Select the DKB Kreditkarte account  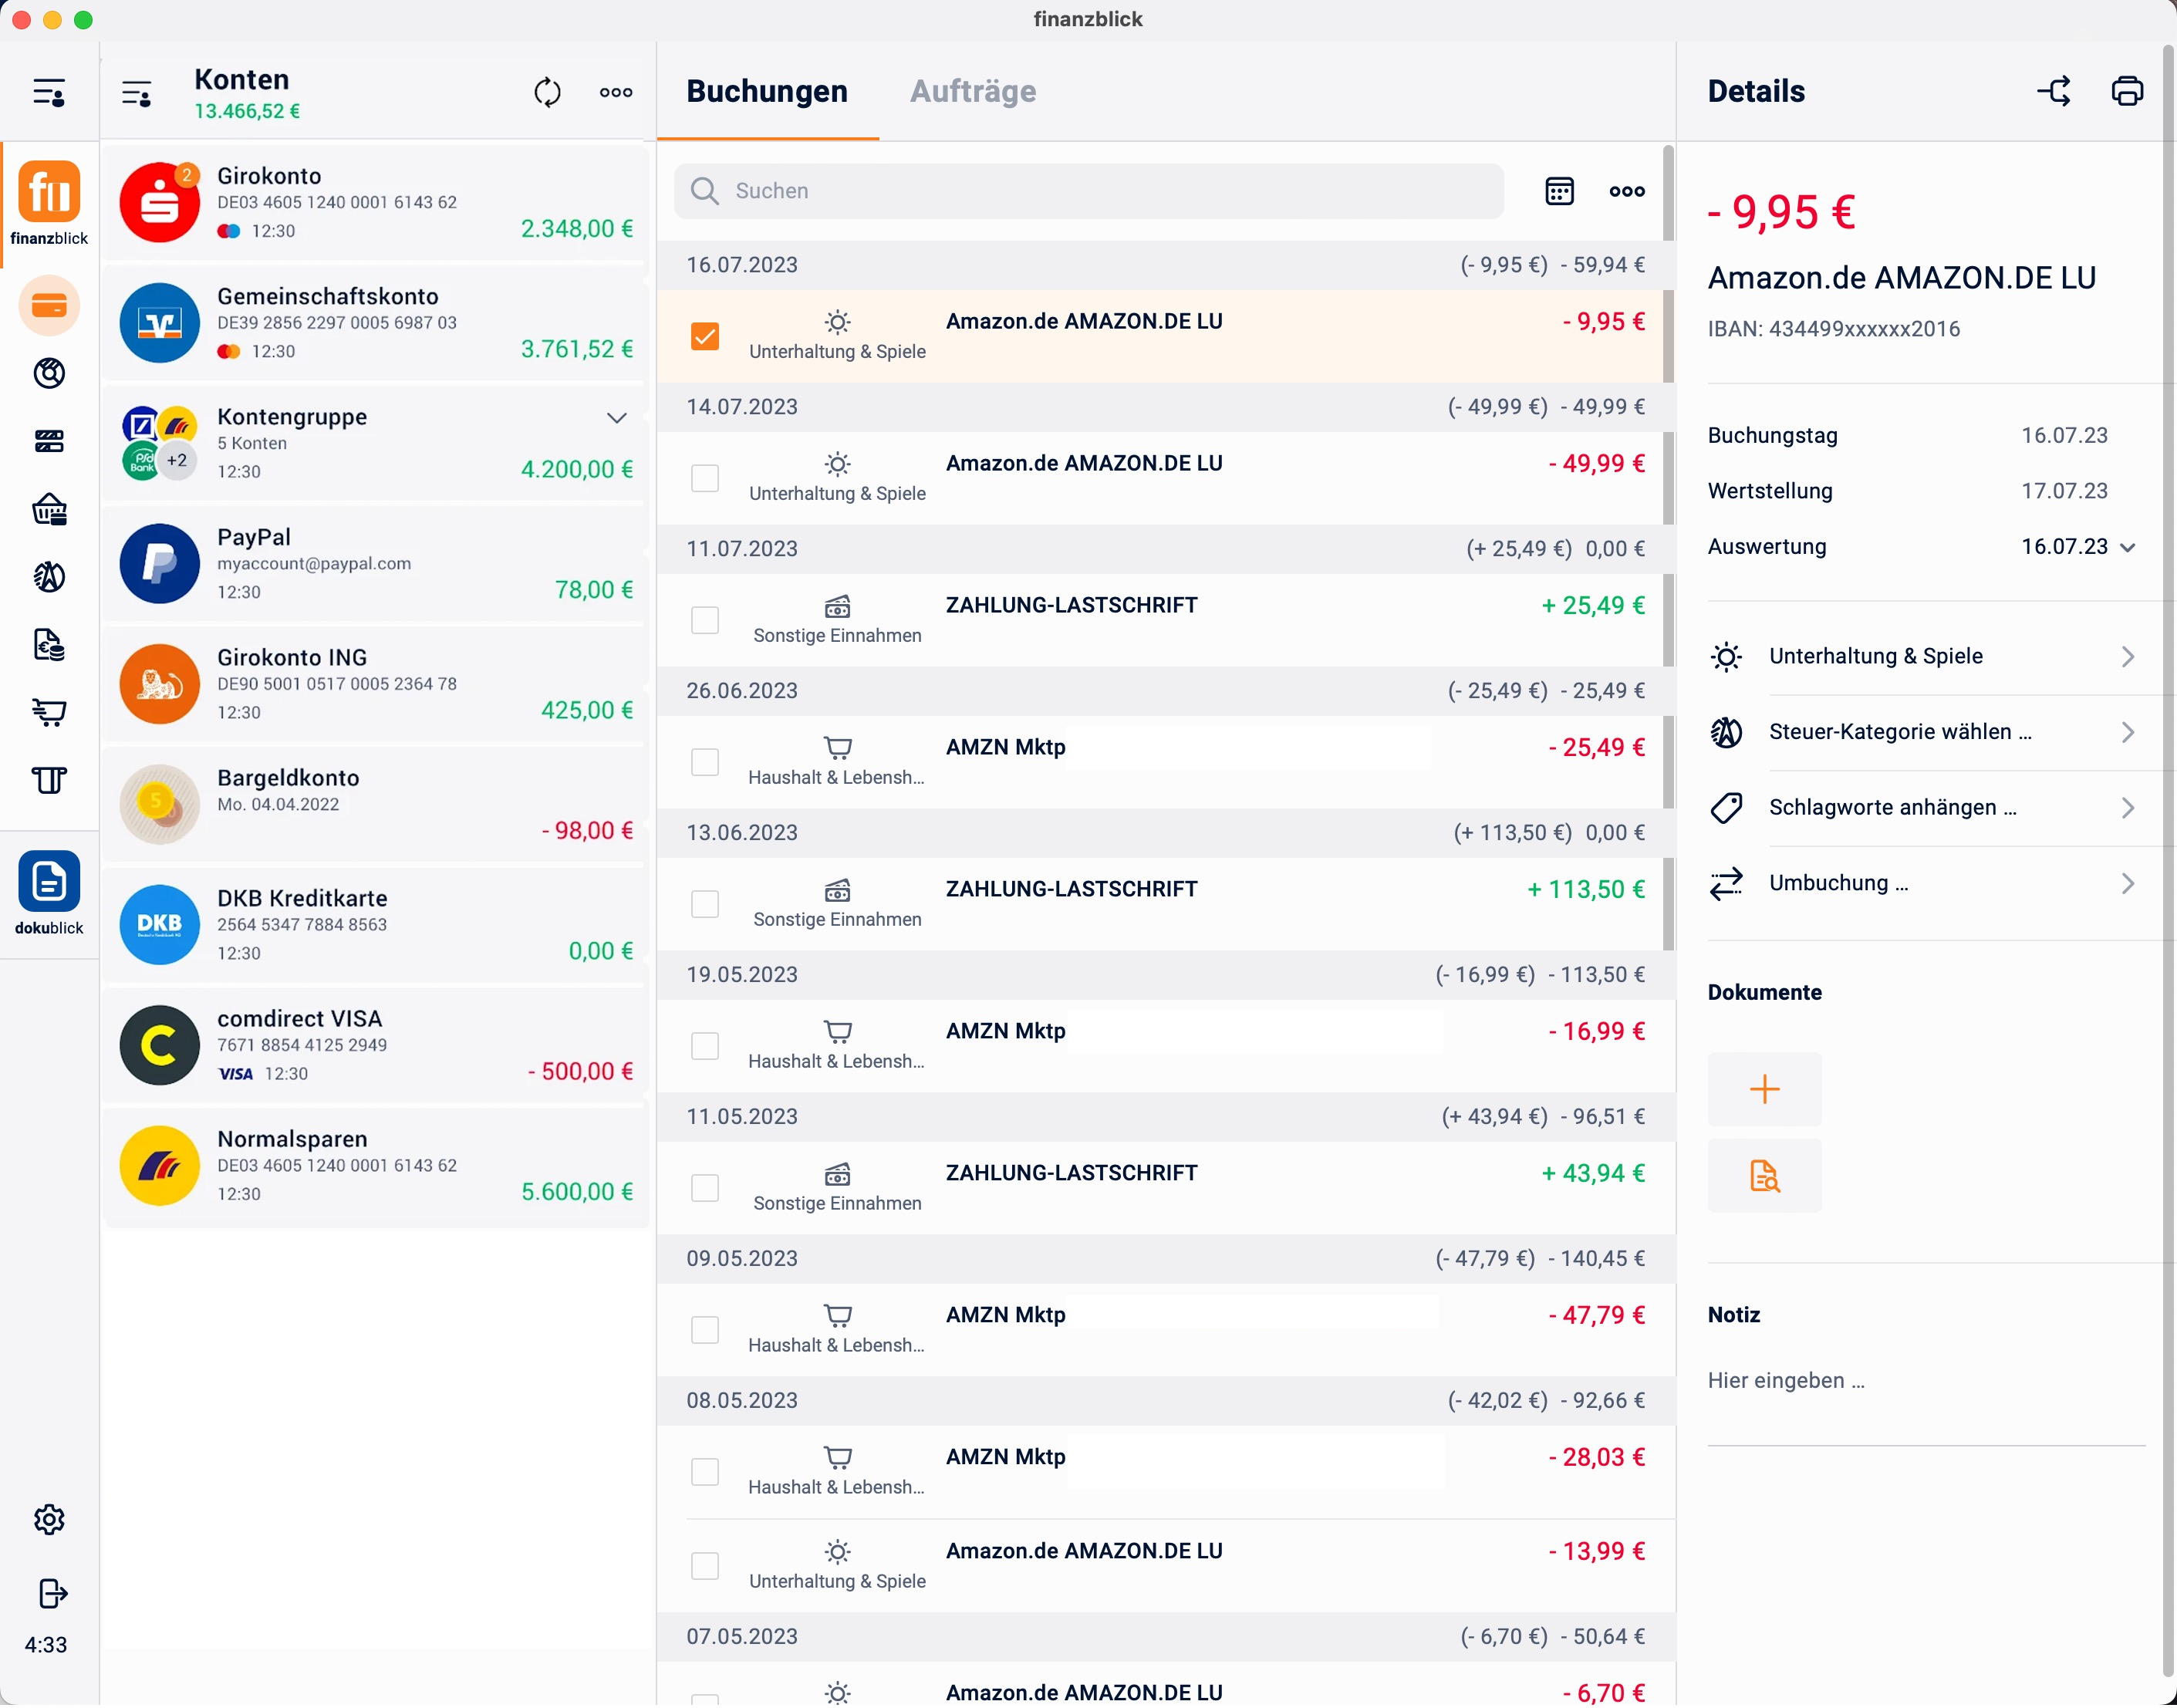(x=376, y=925)
